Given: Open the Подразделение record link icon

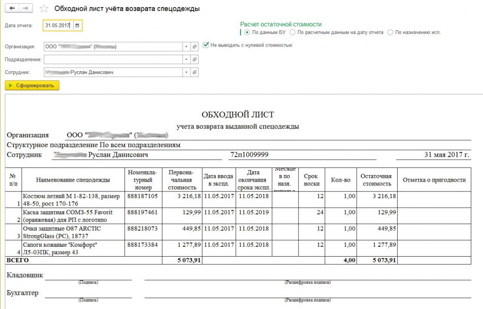Looking at the screenshot, I should (x=194, y=59).
